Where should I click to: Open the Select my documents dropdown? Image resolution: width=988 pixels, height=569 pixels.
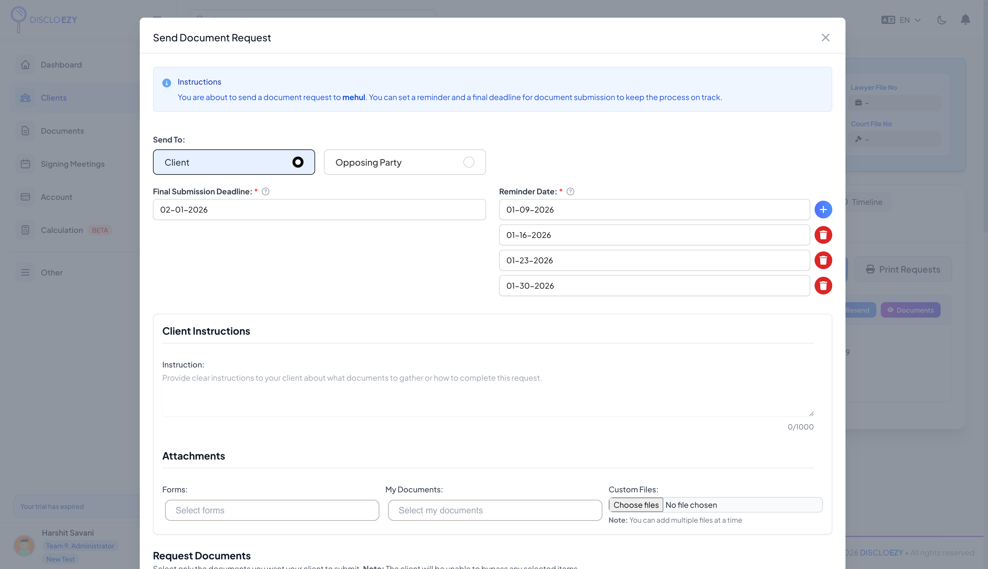click(x=495, y=510)
